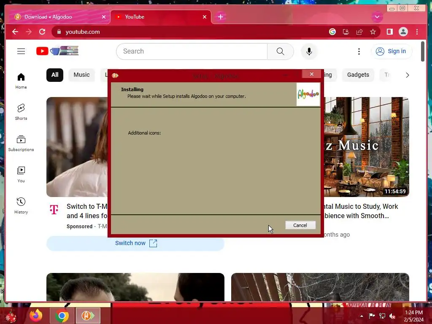Reload the YouTube page
Viewport: 432px width, 324px height.
tap(42, 32)
